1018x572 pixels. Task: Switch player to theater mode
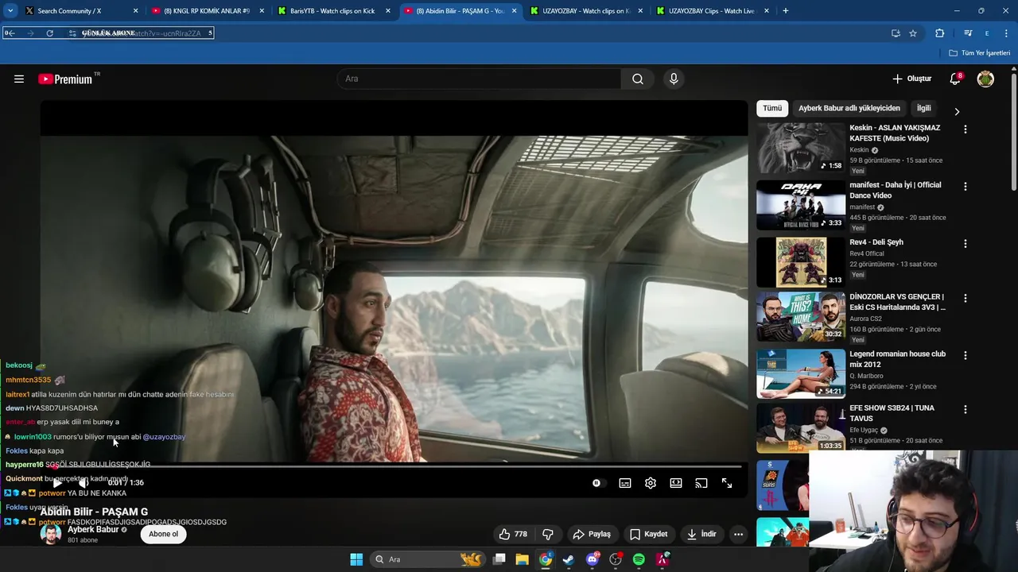(x=676, y=483)
